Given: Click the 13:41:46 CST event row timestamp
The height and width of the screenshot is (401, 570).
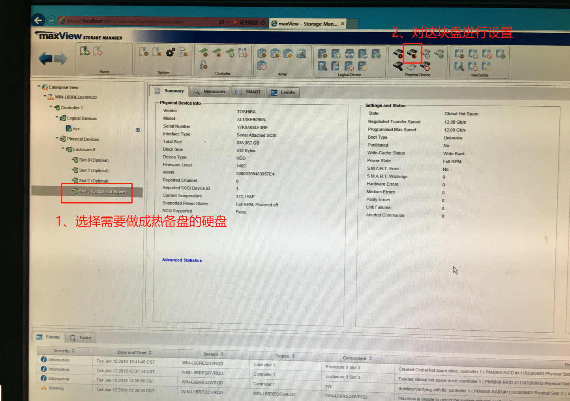Looking at the screenshot, I should pos(126,361).
